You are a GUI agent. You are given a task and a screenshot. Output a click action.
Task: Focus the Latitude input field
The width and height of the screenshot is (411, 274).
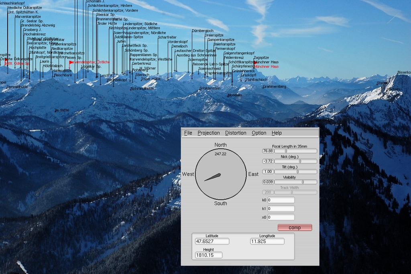(212, 242)
